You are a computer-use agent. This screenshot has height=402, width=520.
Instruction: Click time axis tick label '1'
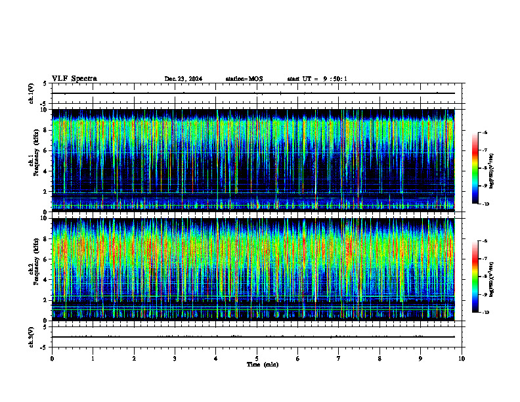[x=93, y=359]
